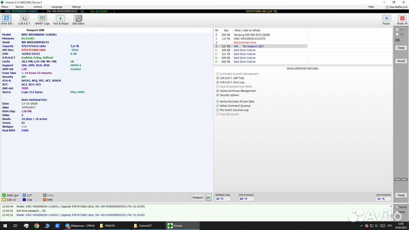409x230 pixels.
Task: Click the Pause icon
Action: tap(386, 19)
